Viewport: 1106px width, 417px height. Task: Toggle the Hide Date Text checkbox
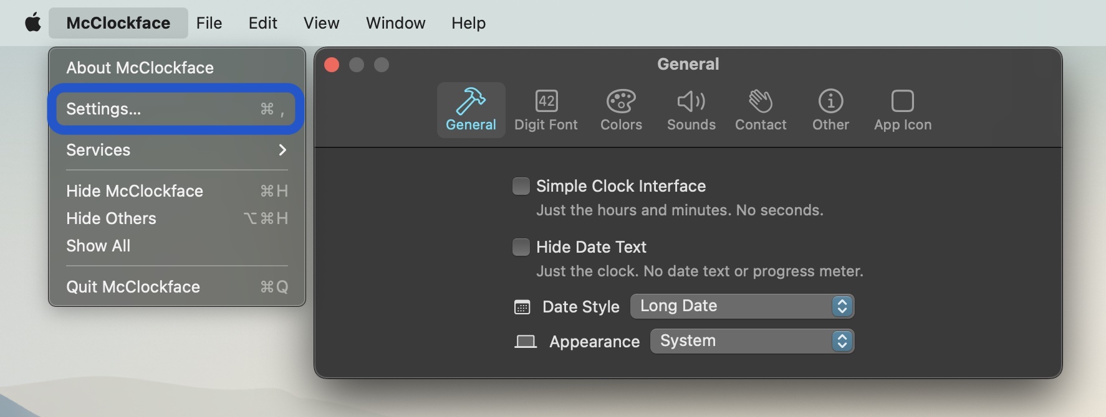click(521, 247)
